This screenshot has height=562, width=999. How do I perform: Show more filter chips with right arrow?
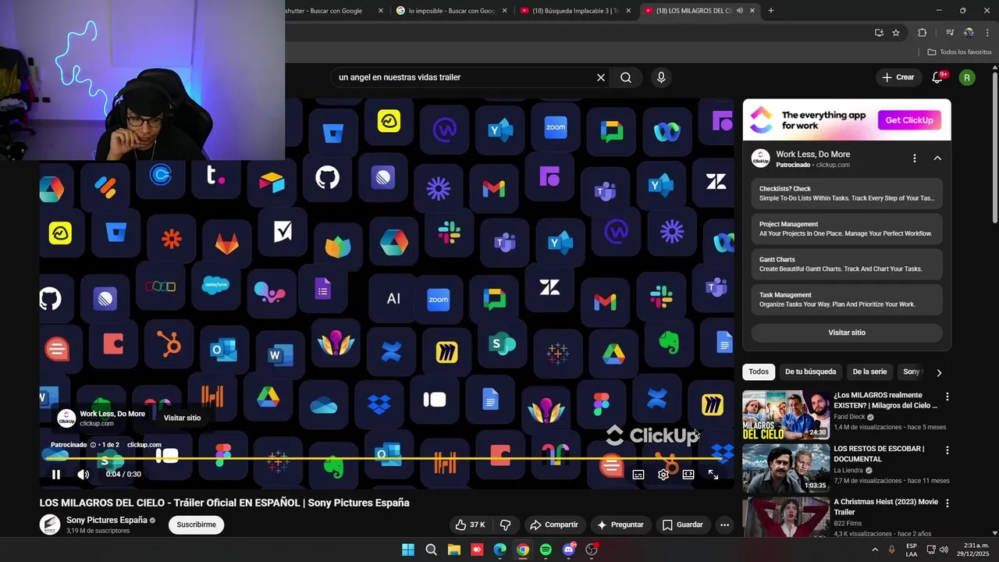(939, 373)
